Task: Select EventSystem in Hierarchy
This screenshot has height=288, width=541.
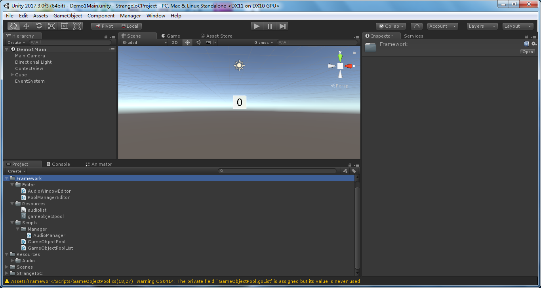Action: click(x=30, y=81)
